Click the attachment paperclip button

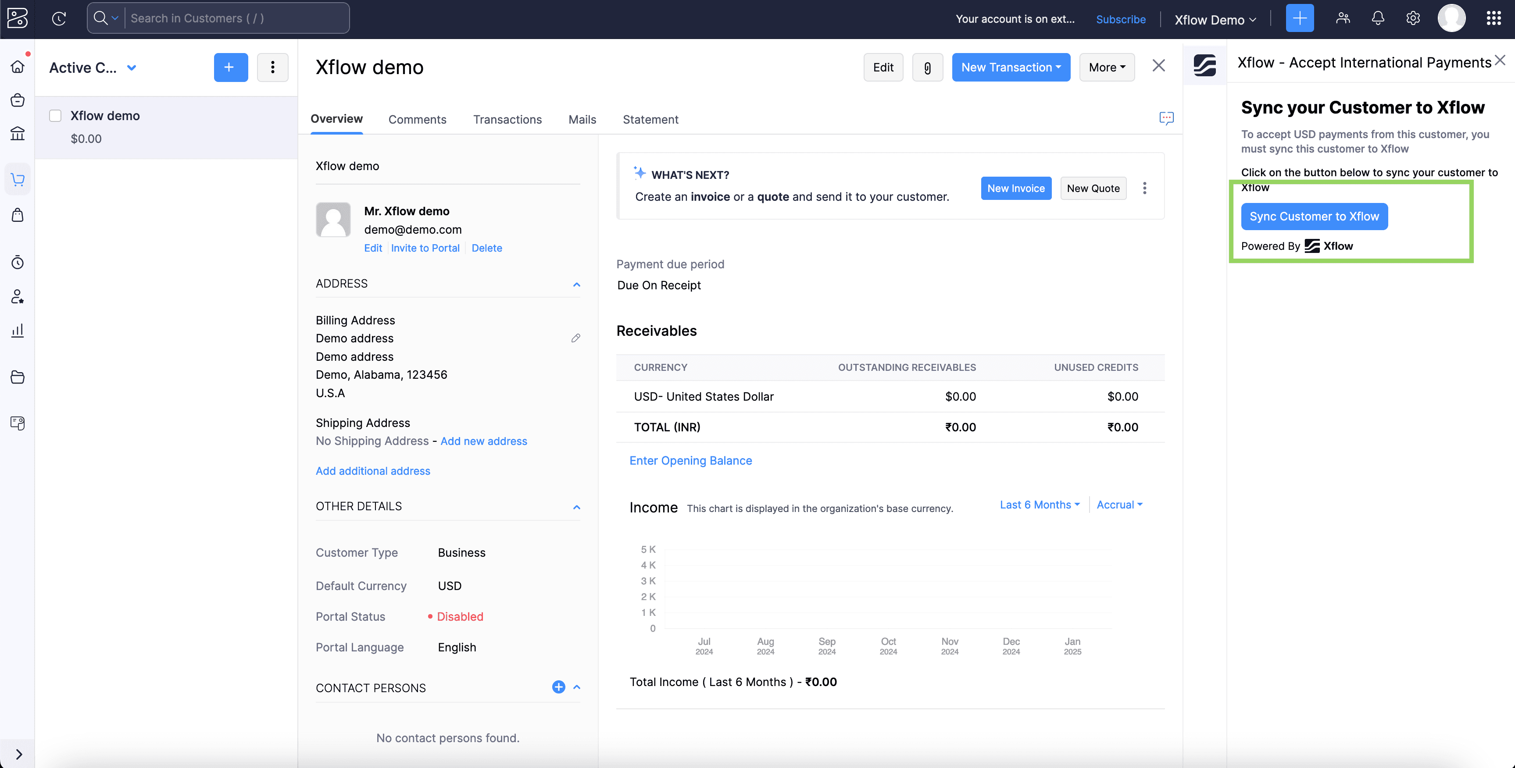pos(928,68)
